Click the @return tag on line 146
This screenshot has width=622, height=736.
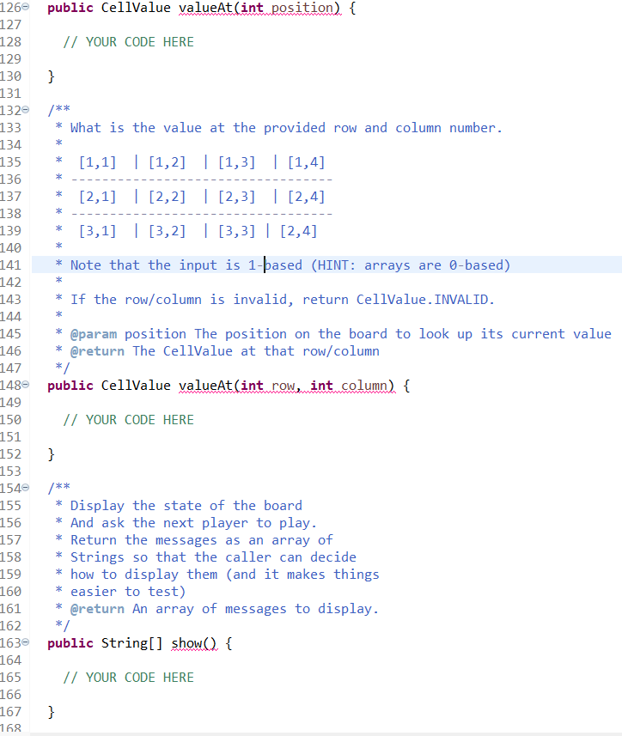click(x=97, y=351)
